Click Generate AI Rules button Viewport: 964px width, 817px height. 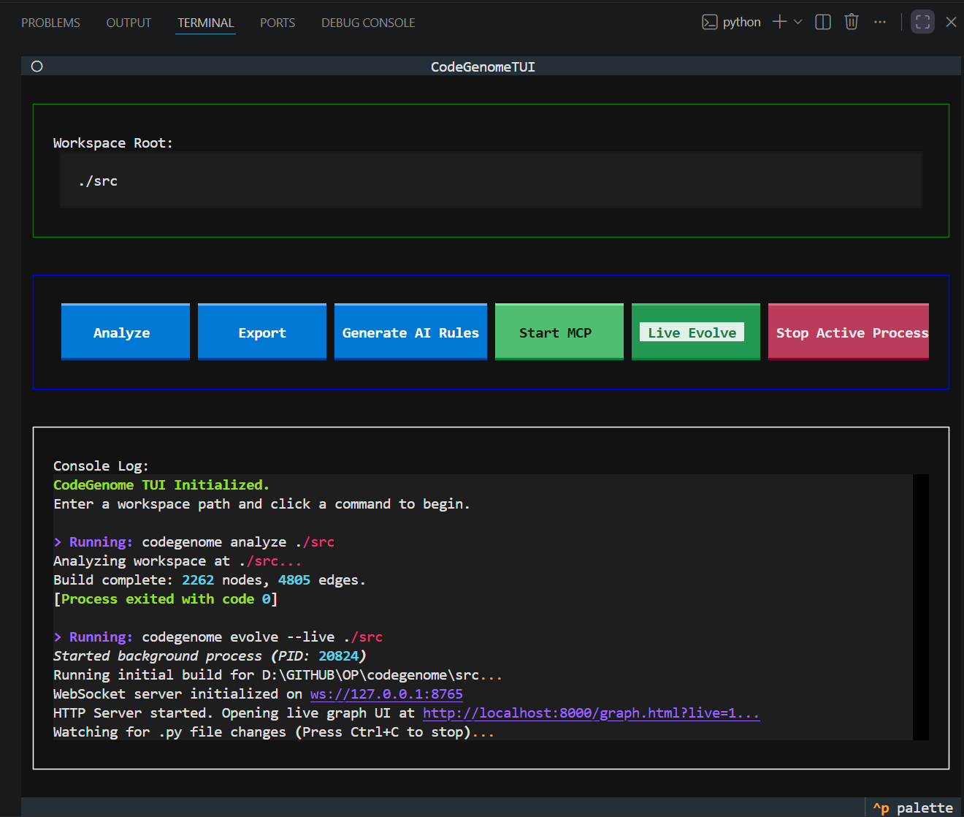(410, 332)
